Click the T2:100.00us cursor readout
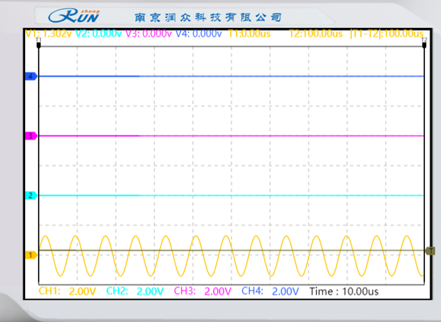This screenshot has width=441, height=322. [315, 33]
